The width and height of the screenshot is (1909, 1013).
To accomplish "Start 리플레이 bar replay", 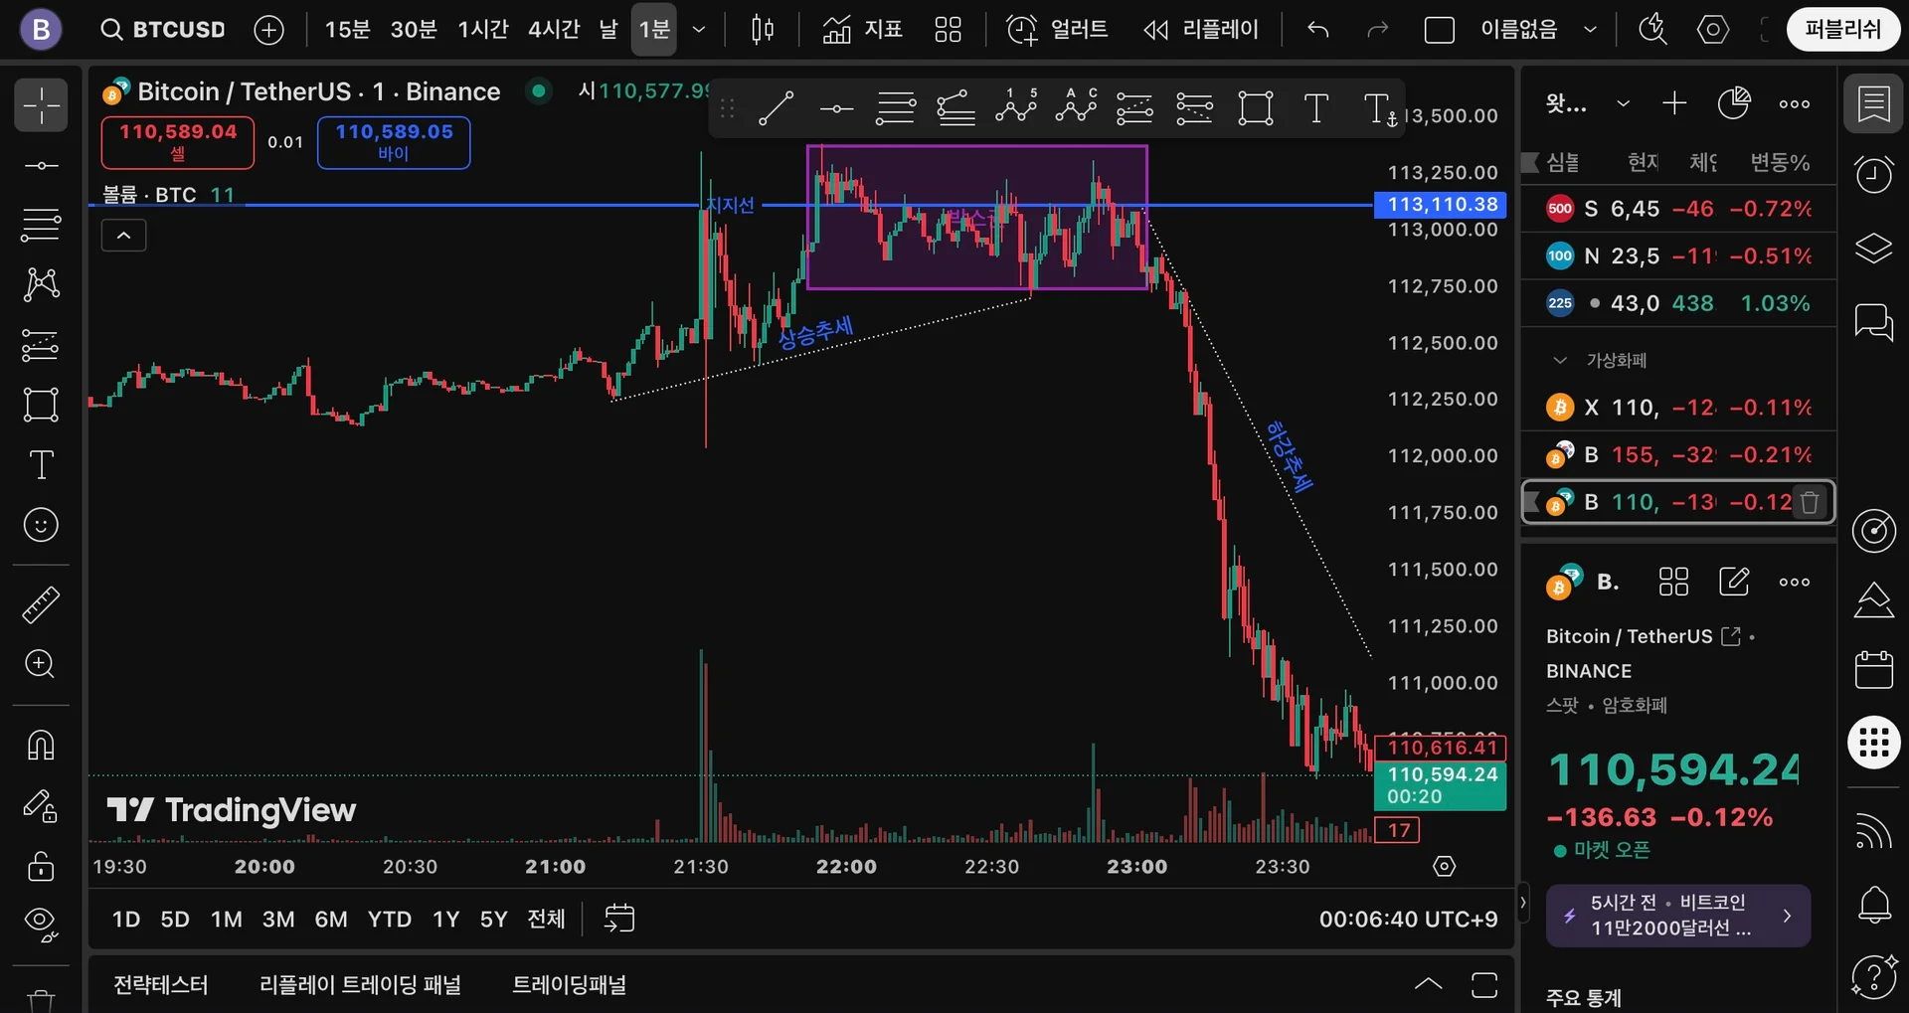I will pos(1201,30).
